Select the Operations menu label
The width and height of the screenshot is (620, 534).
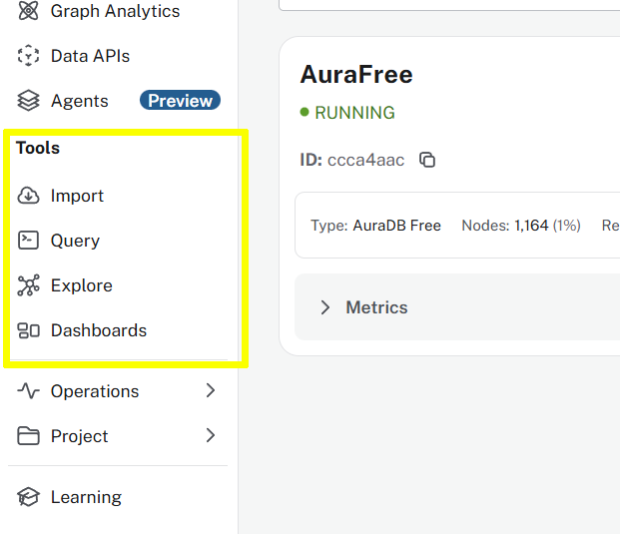click(x=95, y=391)
